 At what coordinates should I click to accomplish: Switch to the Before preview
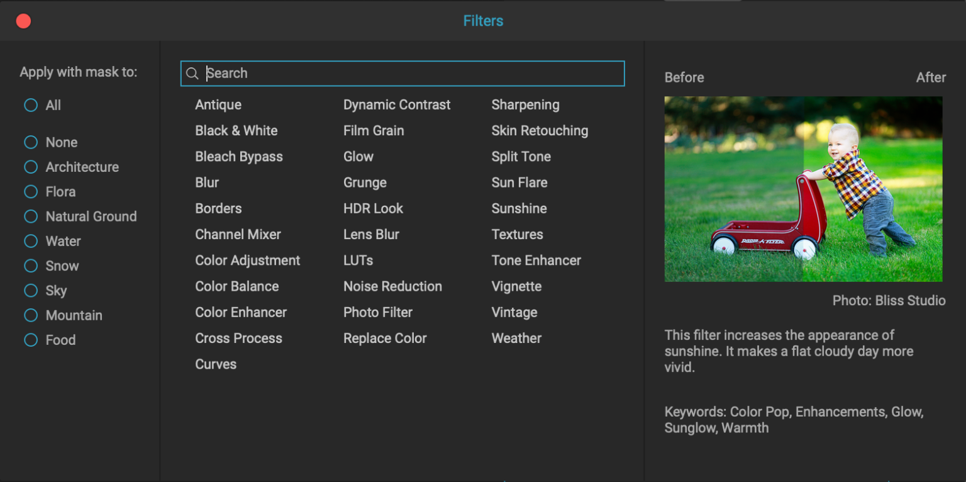(684, 77)
